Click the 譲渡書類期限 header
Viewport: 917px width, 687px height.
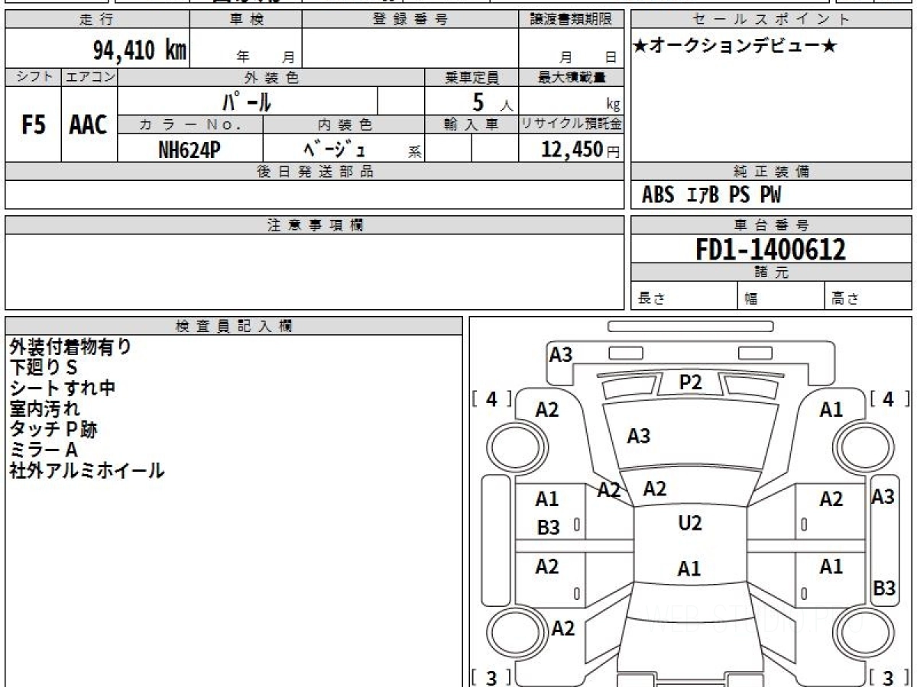[572, 20]
